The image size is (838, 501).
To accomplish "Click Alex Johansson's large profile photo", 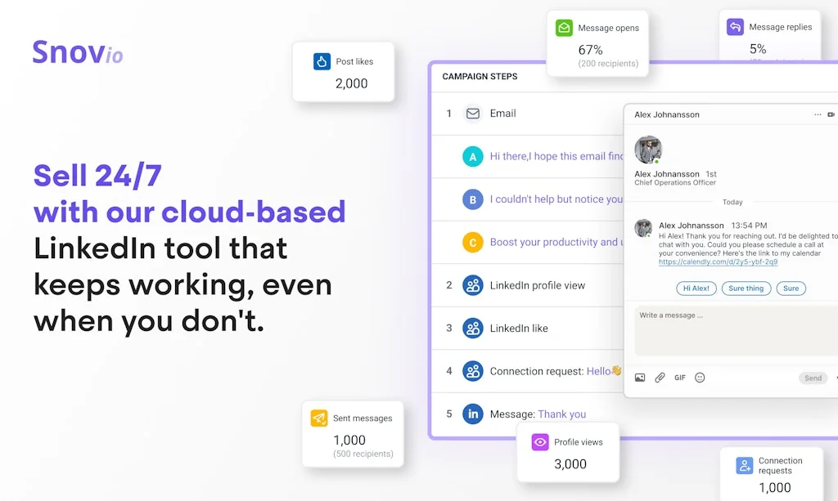I will click(x=648, y=150).
